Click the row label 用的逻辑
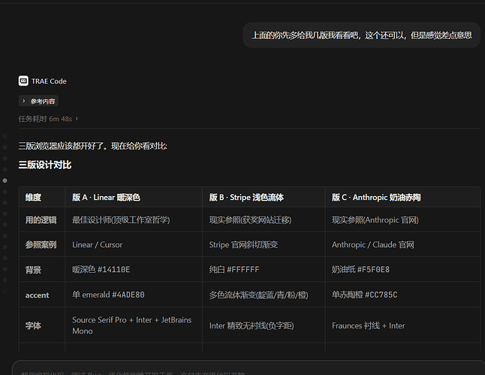The height and width of the screenshot is (375, 485). coord(41,220)
